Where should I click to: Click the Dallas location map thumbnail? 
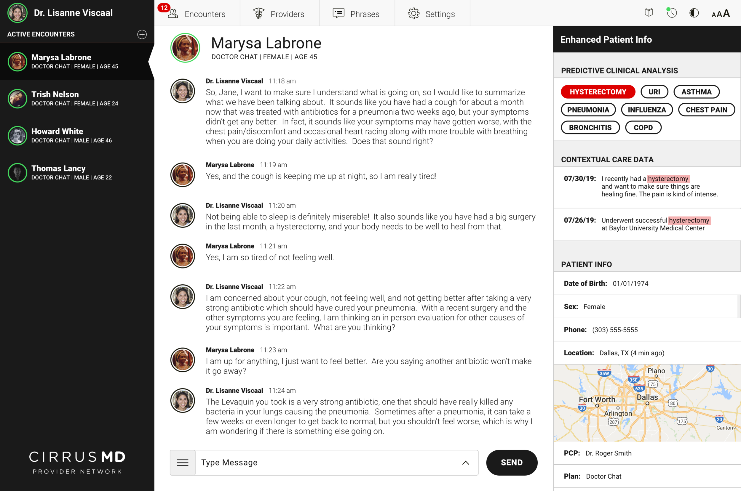(647, 402)
